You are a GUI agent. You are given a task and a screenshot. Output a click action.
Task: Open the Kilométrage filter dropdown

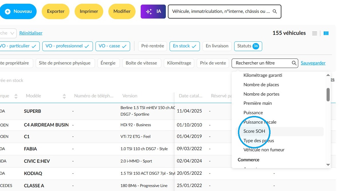[x=179, y=63]
